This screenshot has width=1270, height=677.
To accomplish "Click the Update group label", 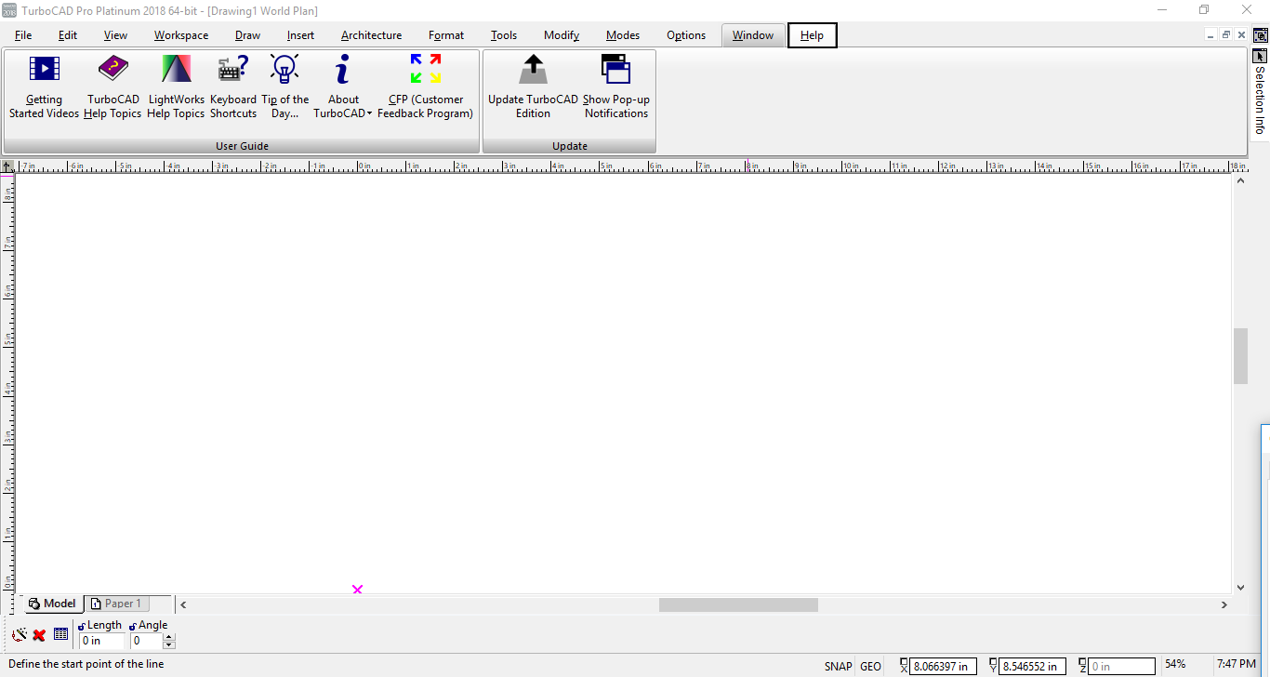I will pos(569,146).
